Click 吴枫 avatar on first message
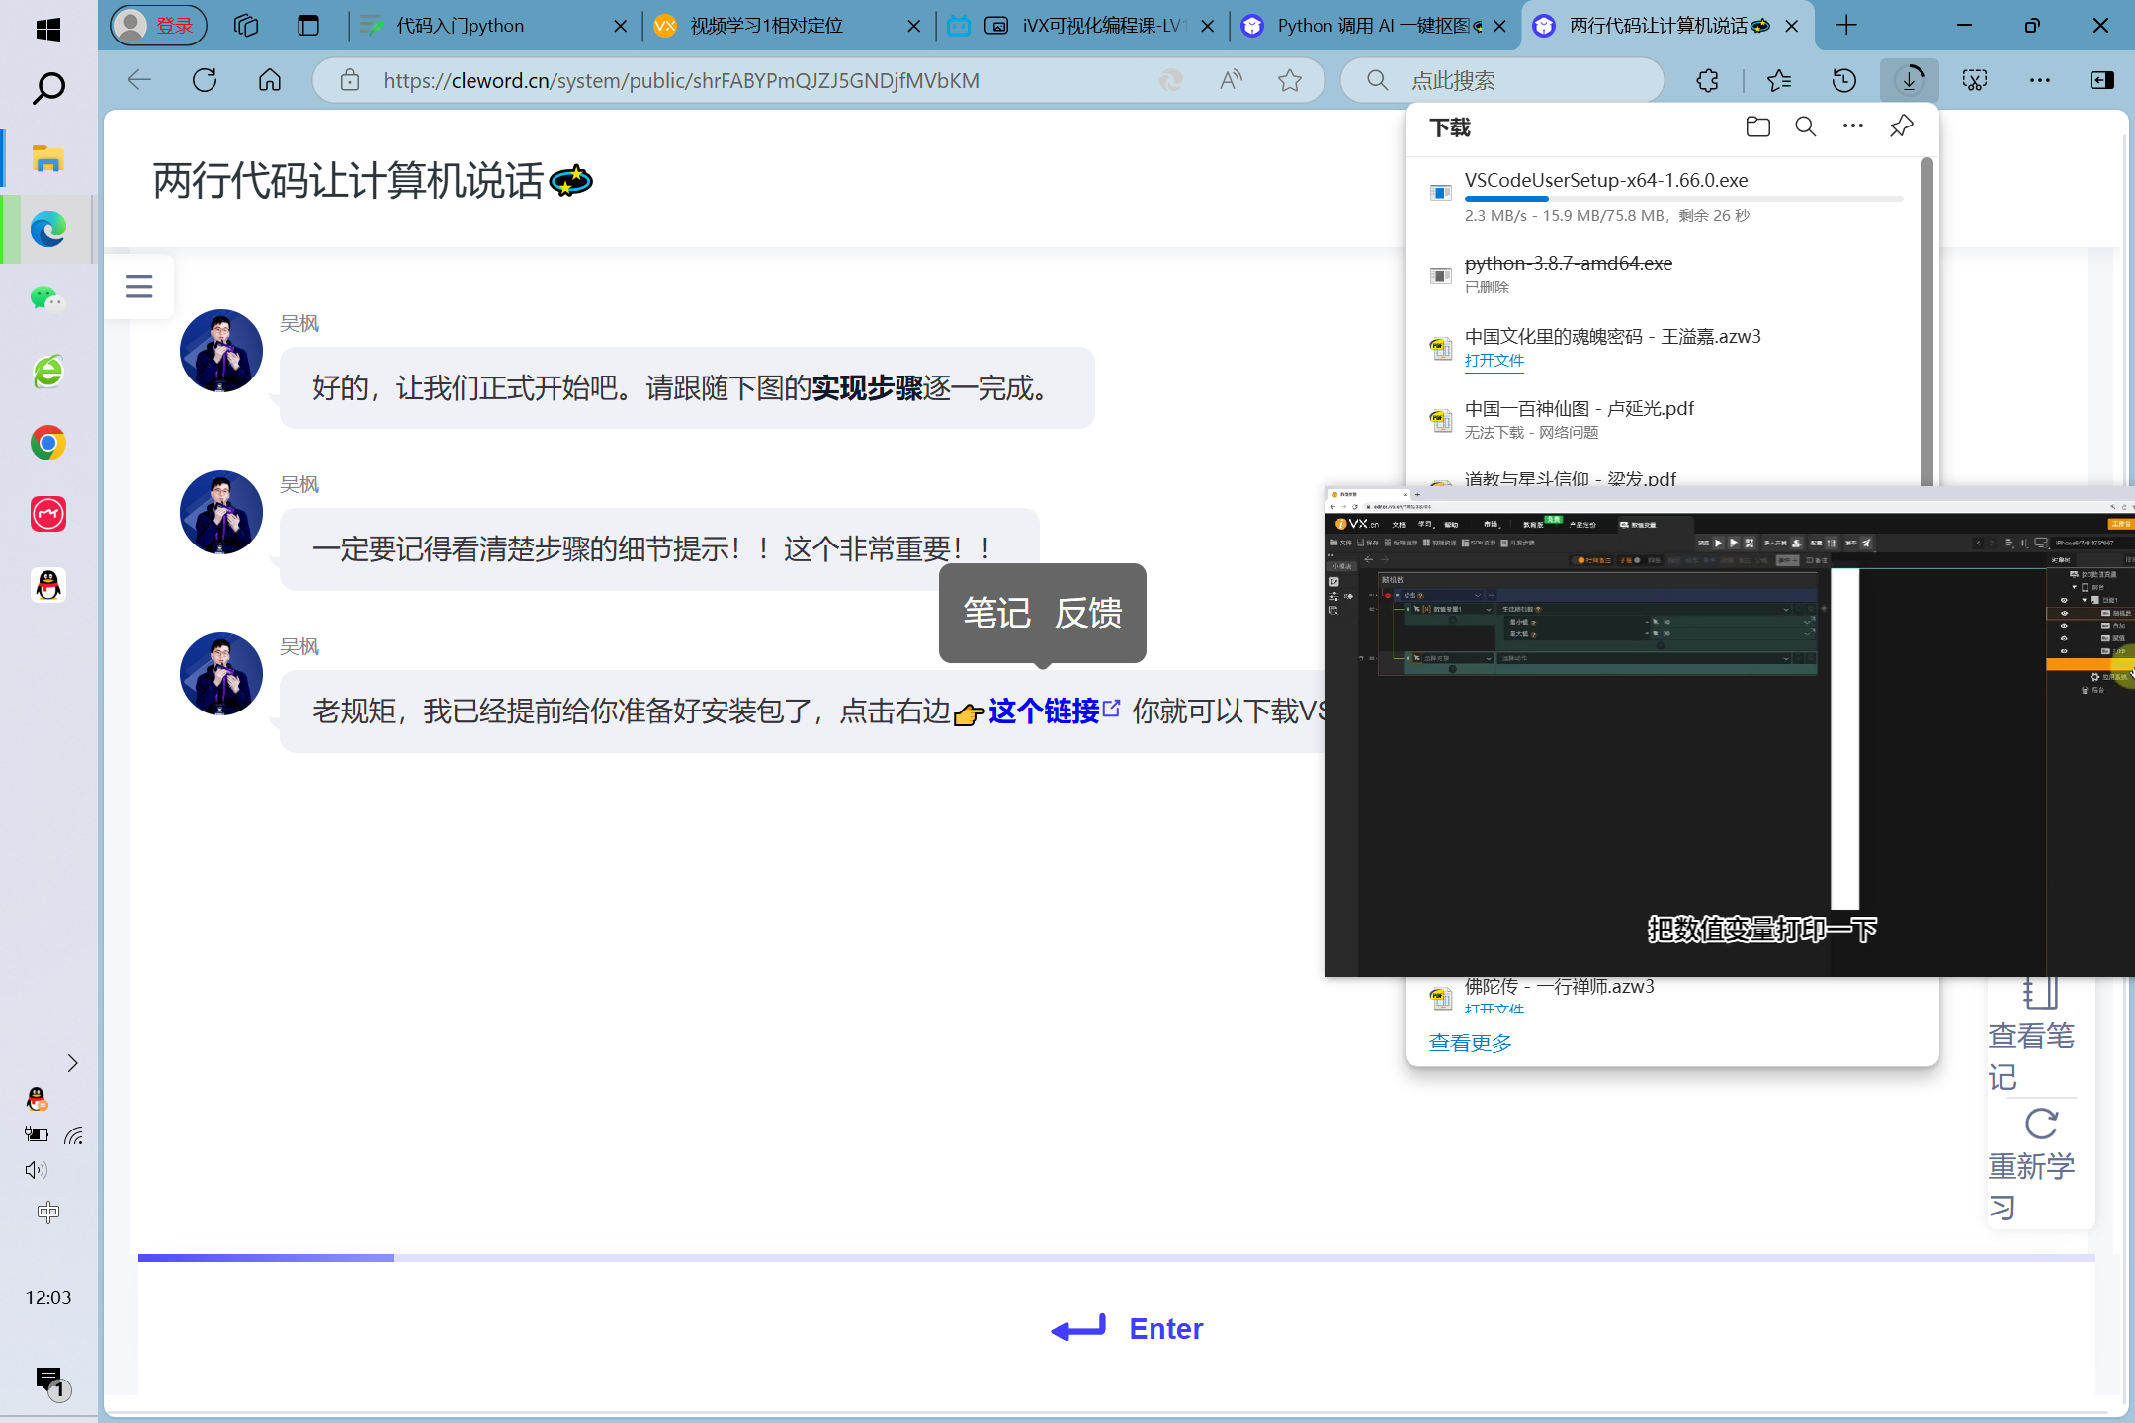 [x=220, y=351]
